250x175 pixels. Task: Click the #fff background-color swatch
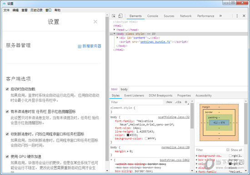tap(146, 139)
